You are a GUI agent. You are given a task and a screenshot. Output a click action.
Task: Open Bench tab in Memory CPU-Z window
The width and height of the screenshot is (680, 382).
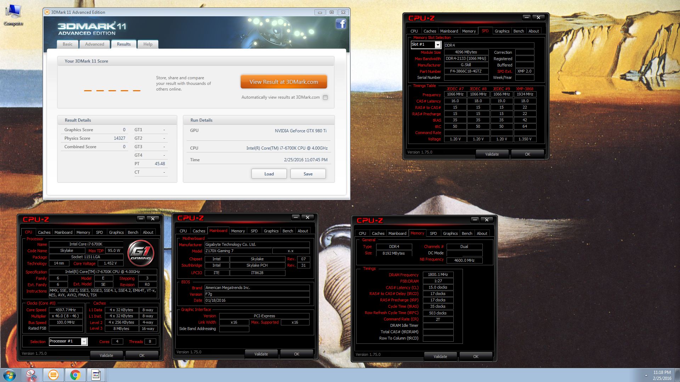point(467,233)
